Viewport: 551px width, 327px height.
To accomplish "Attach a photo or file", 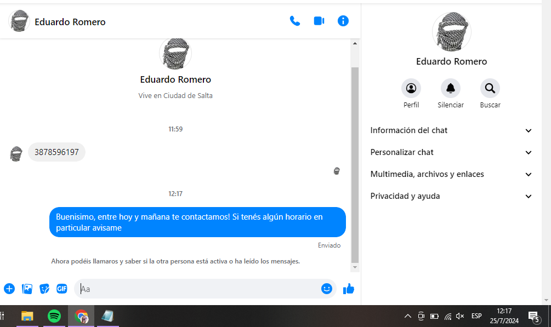I will [27, 289].
